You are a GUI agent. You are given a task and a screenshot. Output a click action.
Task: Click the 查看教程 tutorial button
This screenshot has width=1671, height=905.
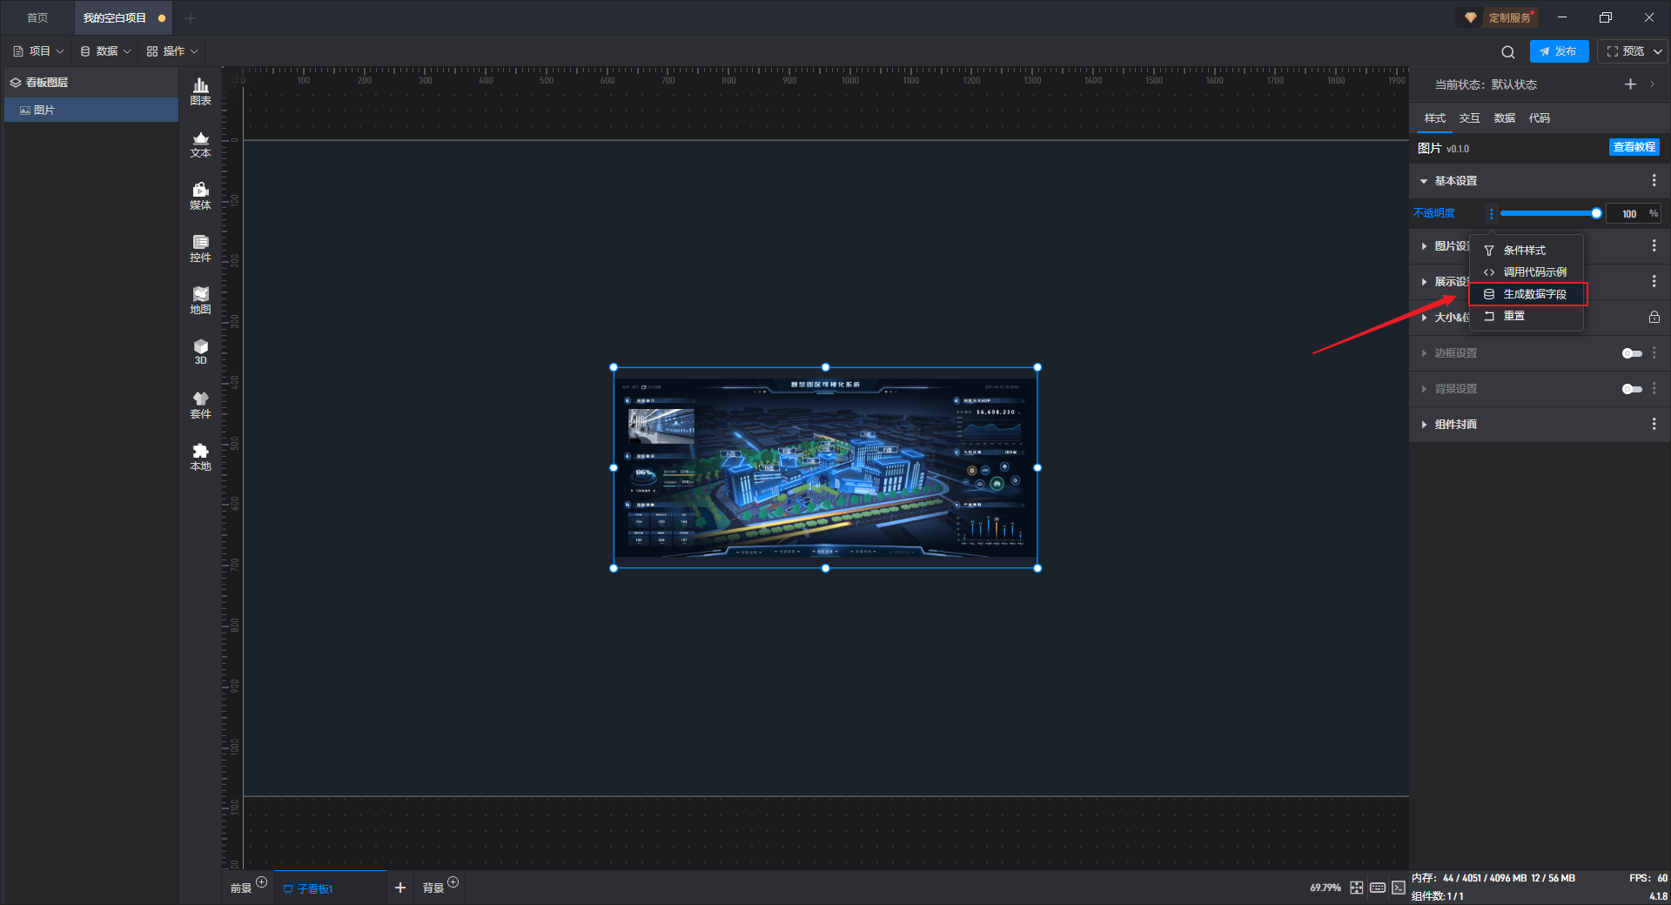click(x=1634, y=148)
